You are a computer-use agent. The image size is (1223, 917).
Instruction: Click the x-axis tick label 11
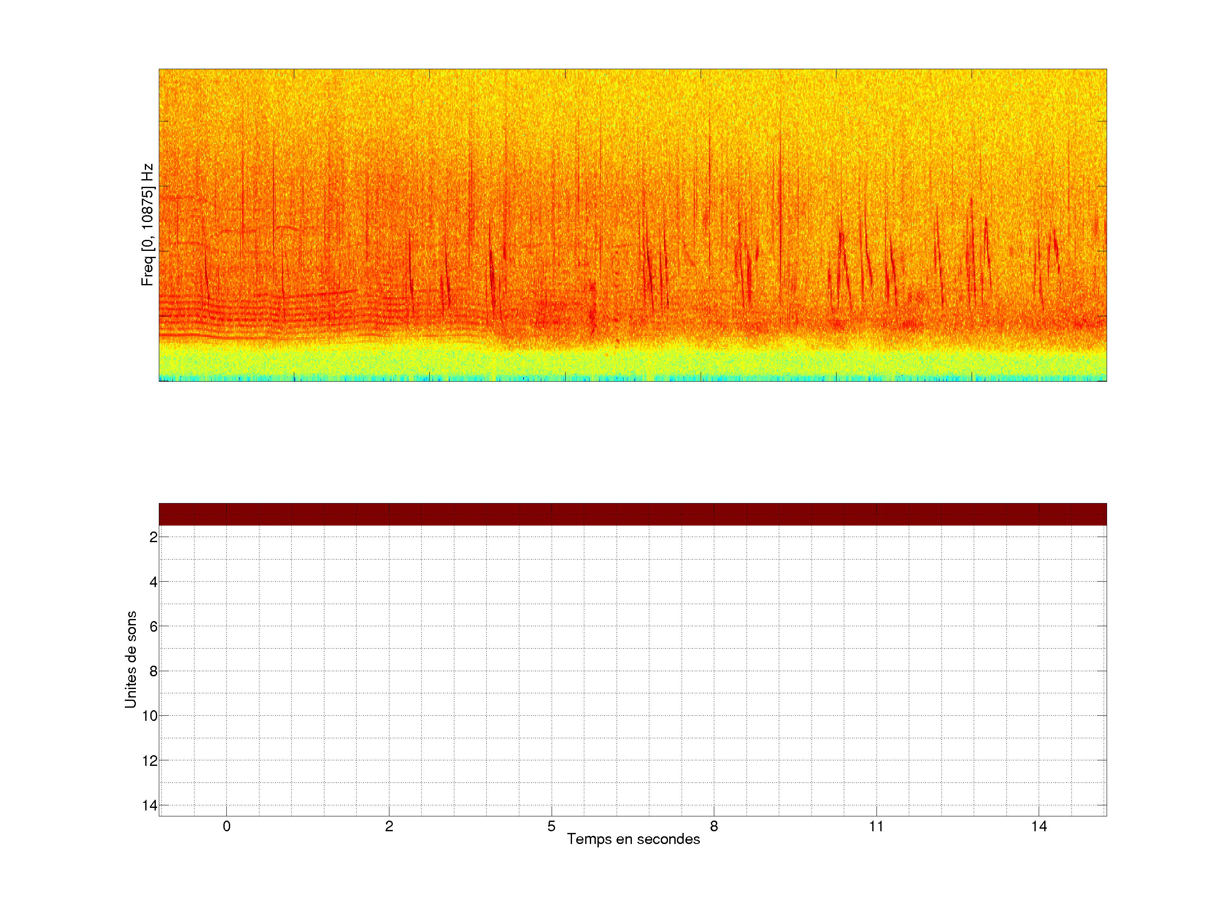(876, 826)
